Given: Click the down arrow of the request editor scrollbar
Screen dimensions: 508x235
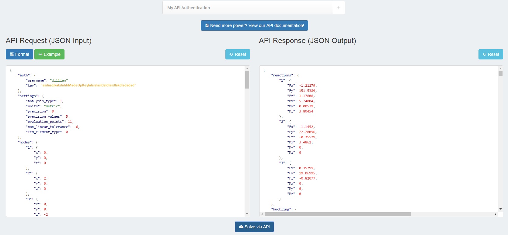Looking at the screenshot, I should pos(247,214).
